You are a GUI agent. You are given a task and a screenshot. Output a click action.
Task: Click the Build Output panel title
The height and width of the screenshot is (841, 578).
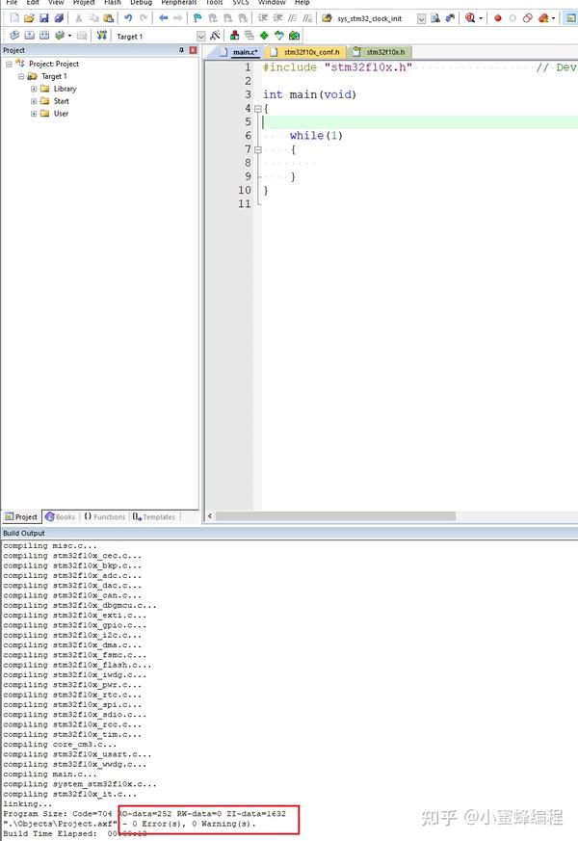24,533
